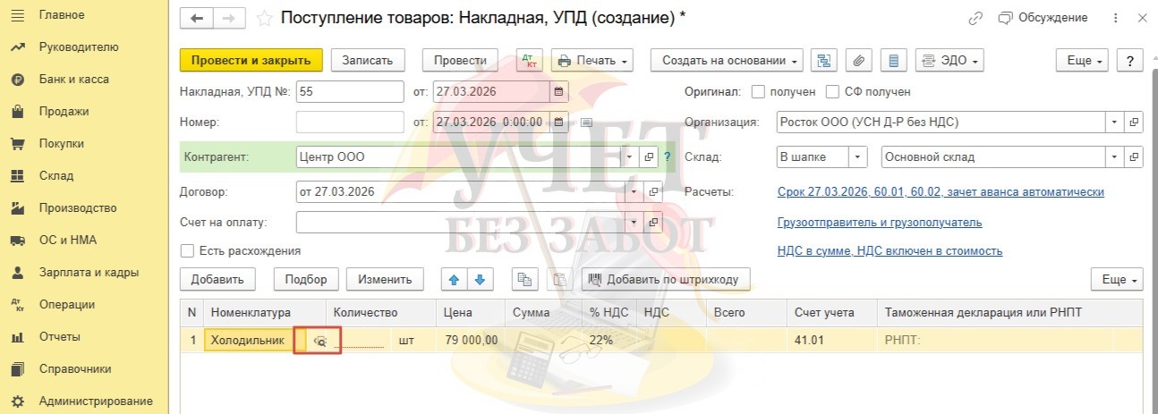
Task: Open the Договор record with the open icon
Action: (x=653, y=191)
